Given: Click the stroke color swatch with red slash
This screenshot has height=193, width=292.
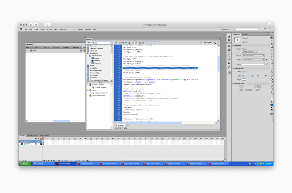Looking at the screenshot, I should pyautogui.click(x=272, y=99).
